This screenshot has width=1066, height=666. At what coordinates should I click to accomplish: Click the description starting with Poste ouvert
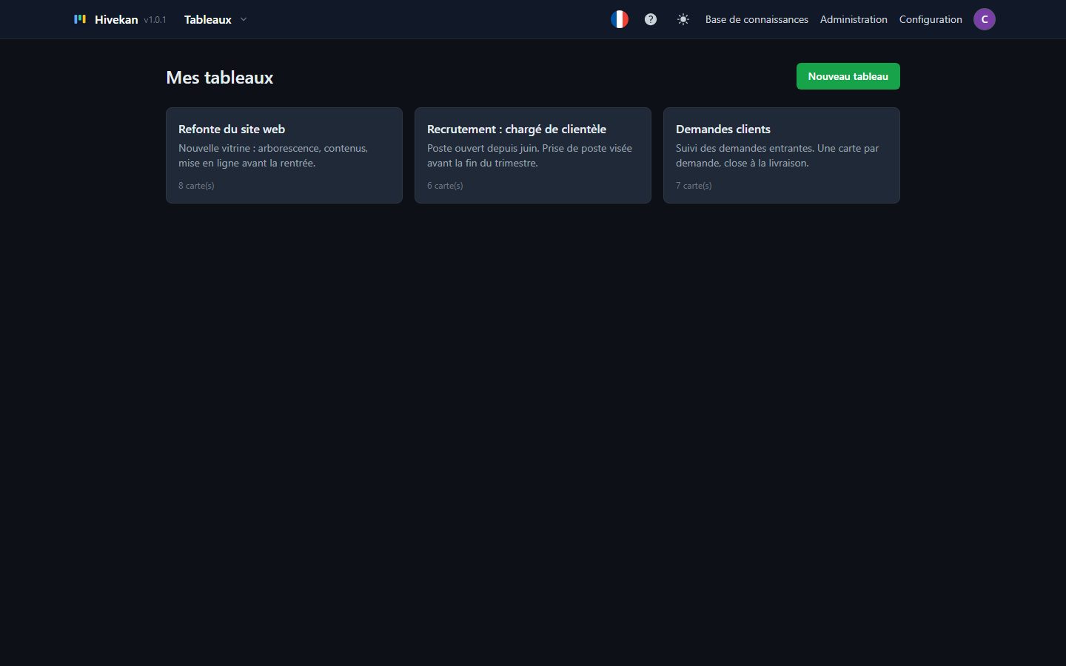530,155
